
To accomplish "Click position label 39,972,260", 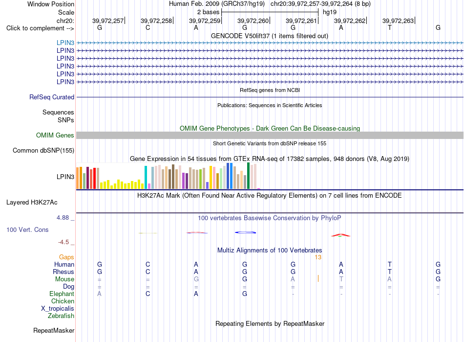I will [x=253, y=21].
